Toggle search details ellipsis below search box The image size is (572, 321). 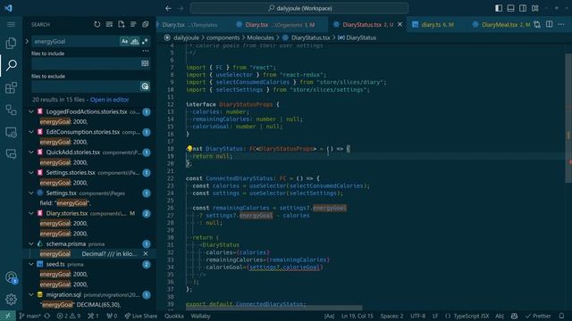[x=146, y=51]
